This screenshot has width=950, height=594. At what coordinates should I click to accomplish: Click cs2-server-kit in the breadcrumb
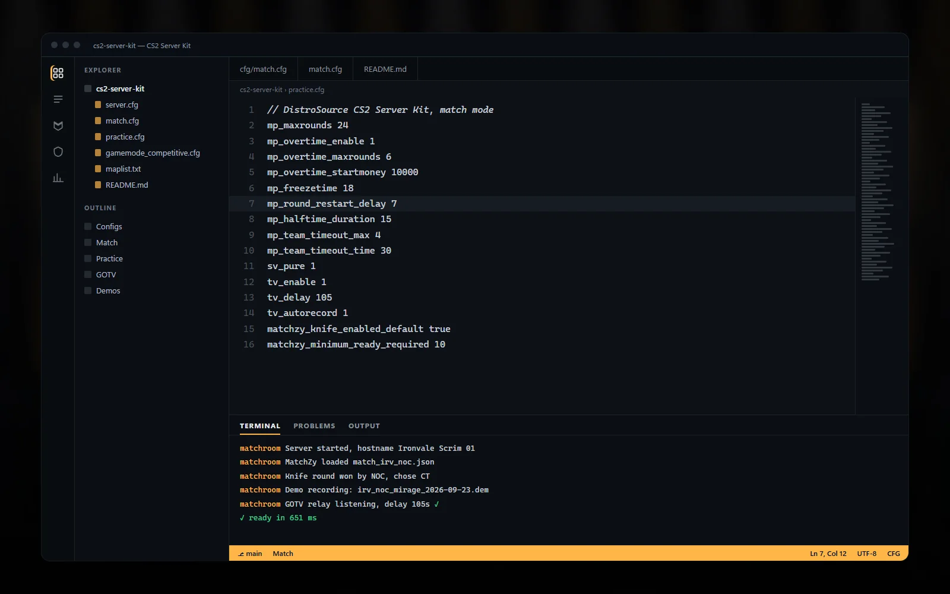tap(261, 90)
